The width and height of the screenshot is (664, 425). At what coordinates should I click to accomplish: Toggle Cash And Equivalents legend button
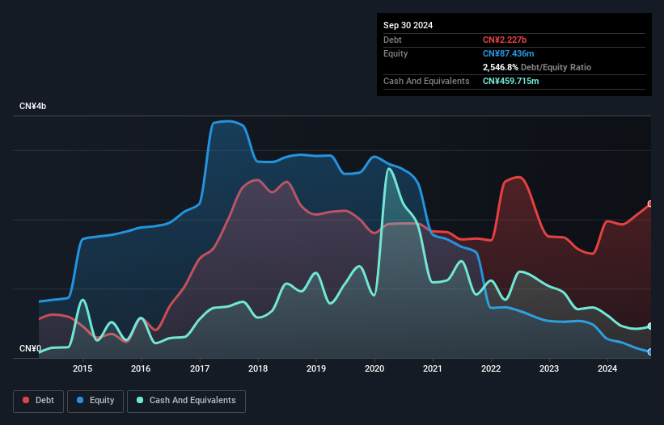coord(186,401)
